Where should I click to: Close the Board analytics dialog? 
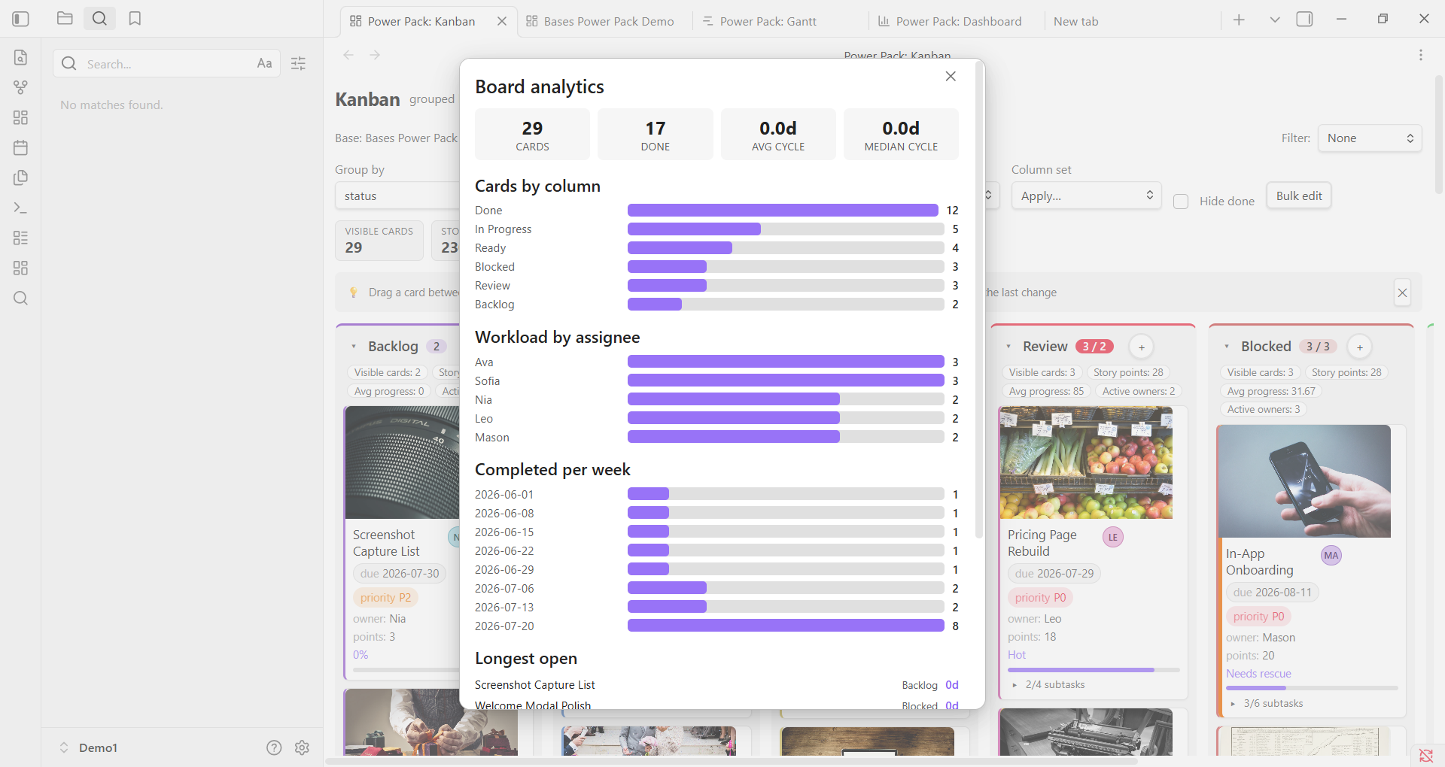click(x=951, y=76)
